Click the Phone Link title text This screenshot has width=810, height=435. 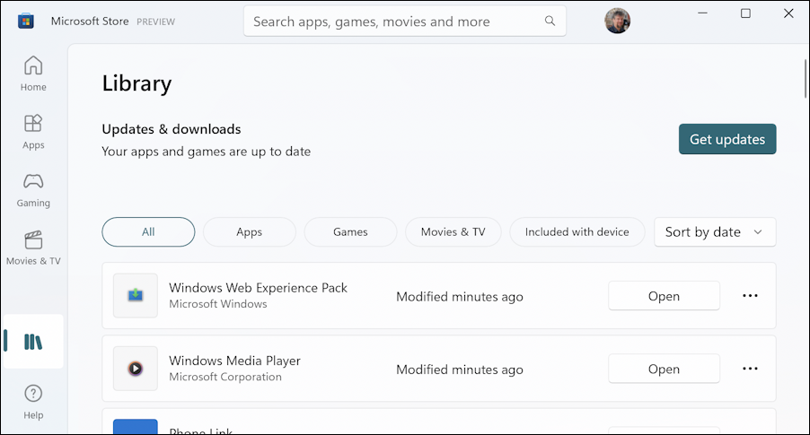coord(200,431)
